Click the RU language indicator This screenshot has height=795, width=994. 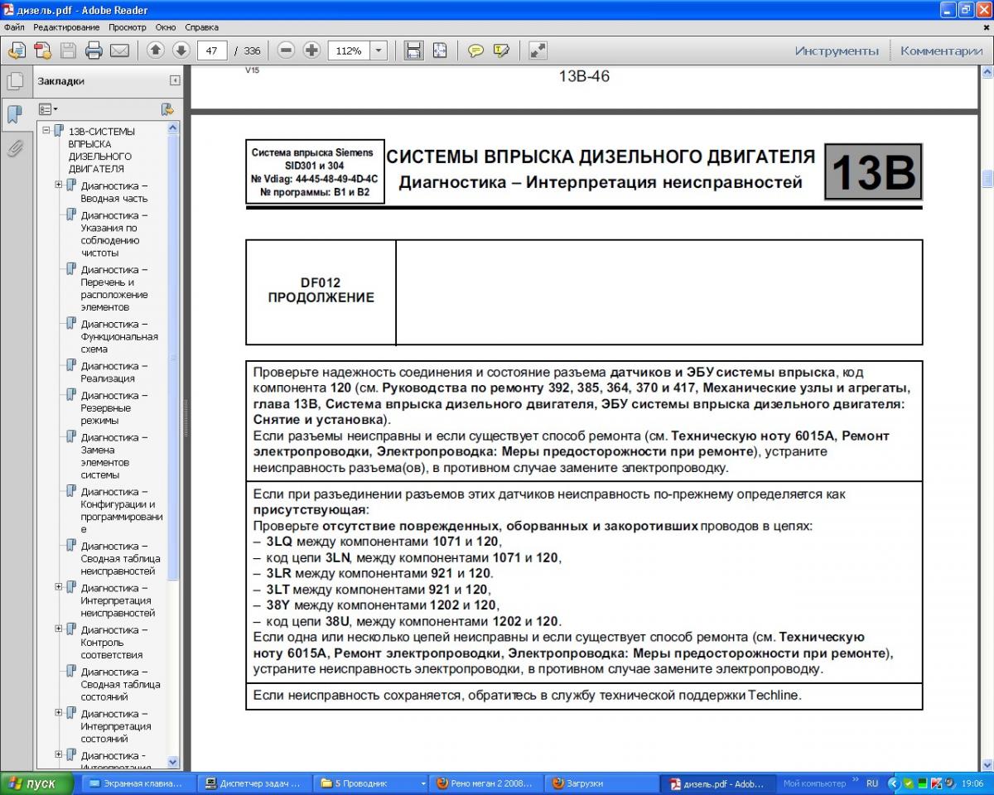click(x=872, y=783)
